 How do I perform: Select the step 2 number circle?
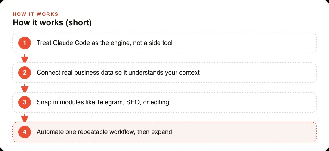25,73
